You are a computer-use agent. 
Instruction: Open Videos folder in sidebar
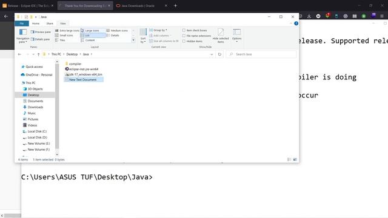(30, 125)
